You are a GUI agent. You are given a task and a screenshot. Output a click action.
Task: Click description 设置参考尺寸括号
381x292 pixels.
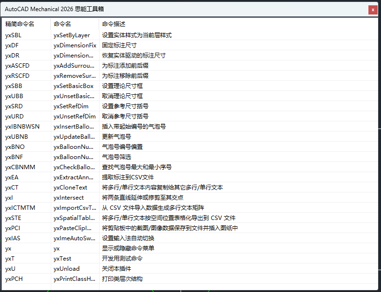(125, 106)
